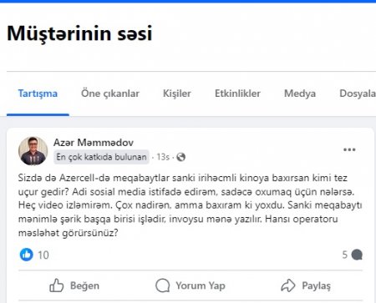Click Yorum Yap to comment
376x303 pixels.
pos(191,285)
